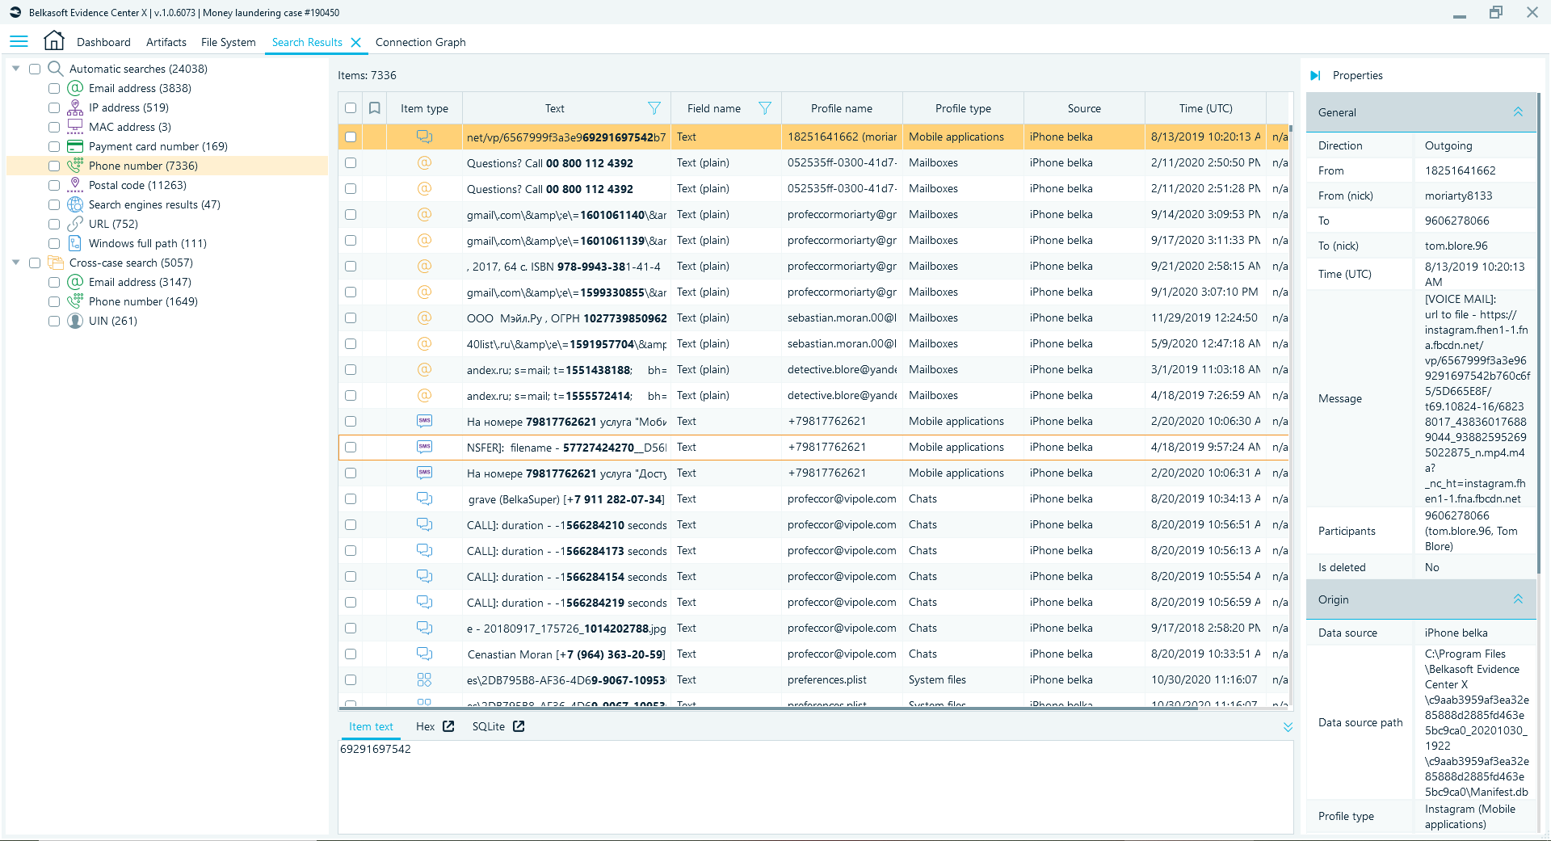Open Hex viewer in external window
Viewport: 1551px width, 841px height.
pyautogui.click(x=448, y=726)
